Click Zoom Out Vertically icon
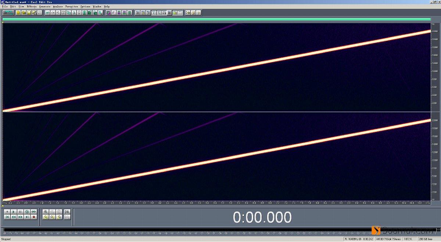 [67, 217]
